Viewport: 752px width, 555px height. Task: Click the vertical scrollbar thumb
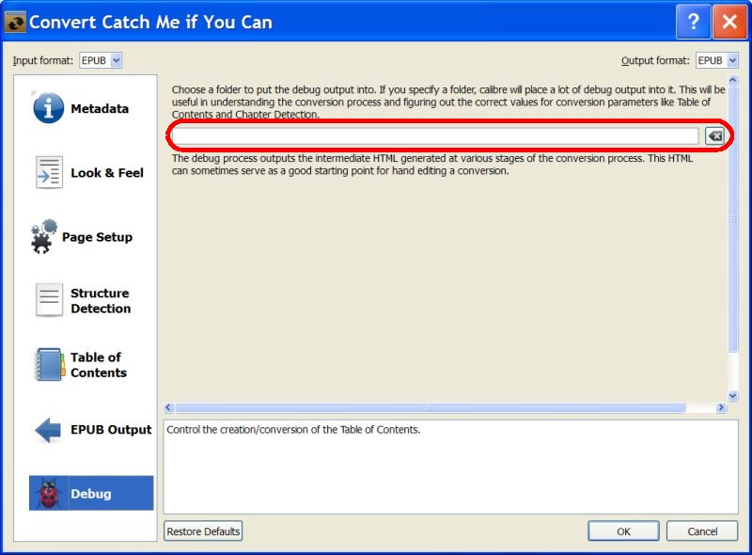coord(733,218)
